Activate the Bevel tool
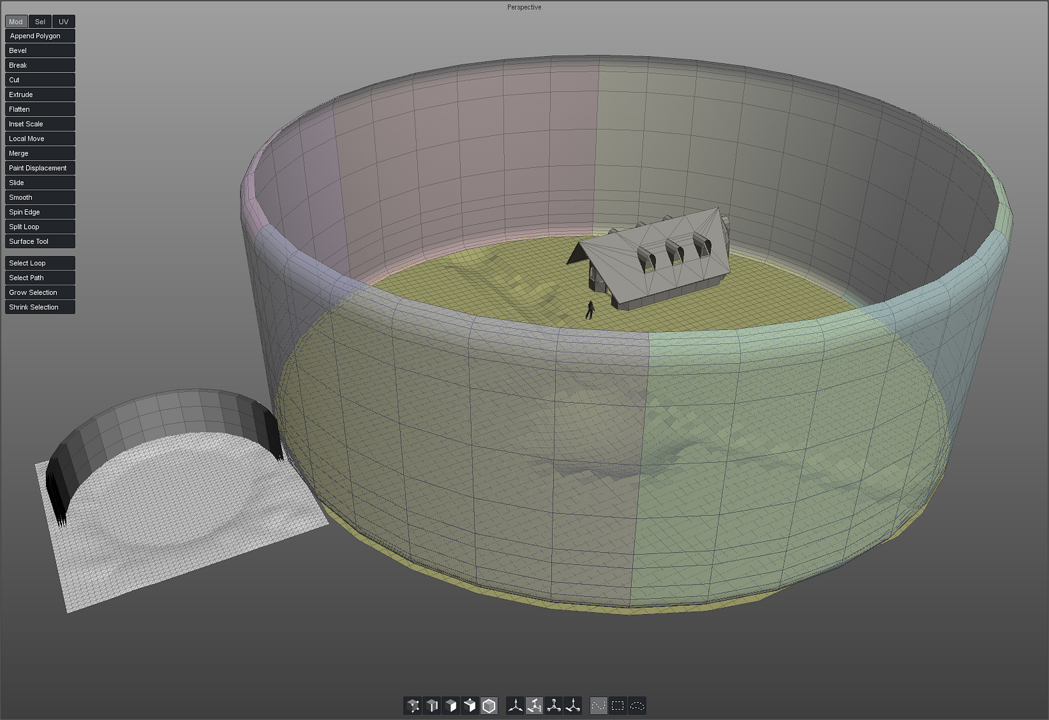 pyautogui.click(x=40, y=51)
